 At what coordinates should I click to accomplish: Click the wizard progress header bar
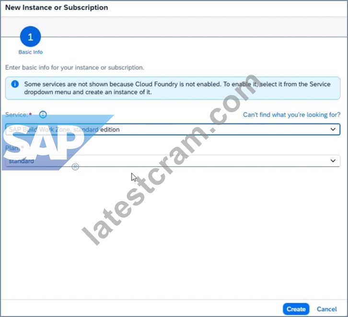pos(174,27)
